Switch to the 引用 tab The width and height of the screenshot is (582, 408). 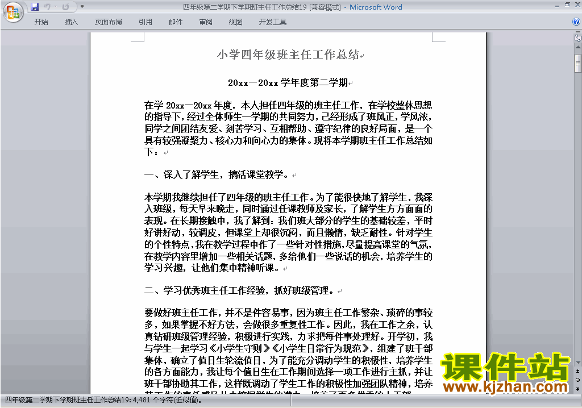145,22
